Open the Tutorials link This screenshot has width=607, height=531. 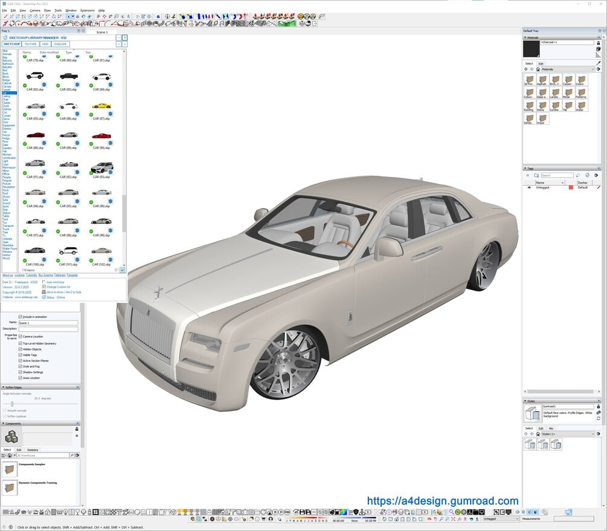pos(31,275)
